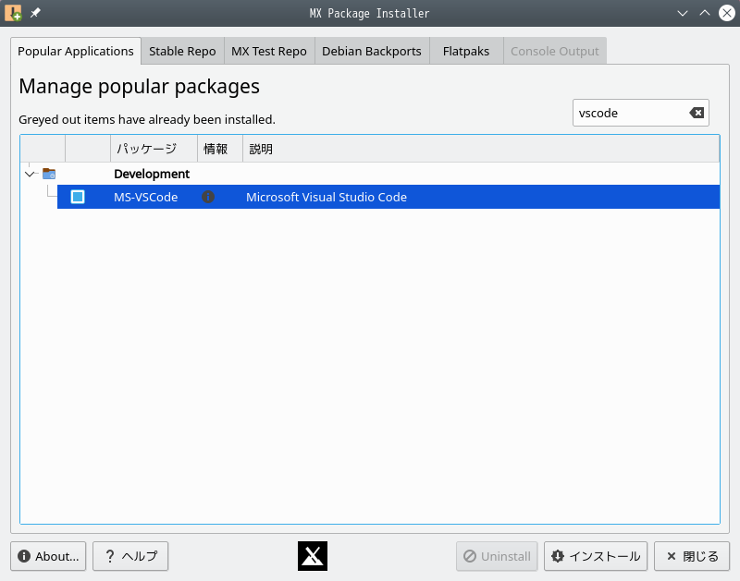Close the MX Package Installer window
The image size is (740, 581).
tap(727, 13)
